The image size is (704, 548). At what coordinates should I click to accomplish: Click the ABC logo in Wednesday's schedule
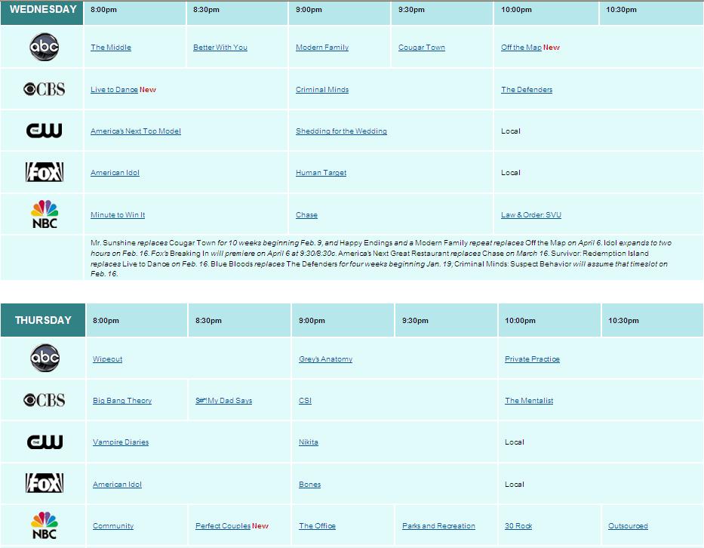pyautogui.click(x=44, y=47)
